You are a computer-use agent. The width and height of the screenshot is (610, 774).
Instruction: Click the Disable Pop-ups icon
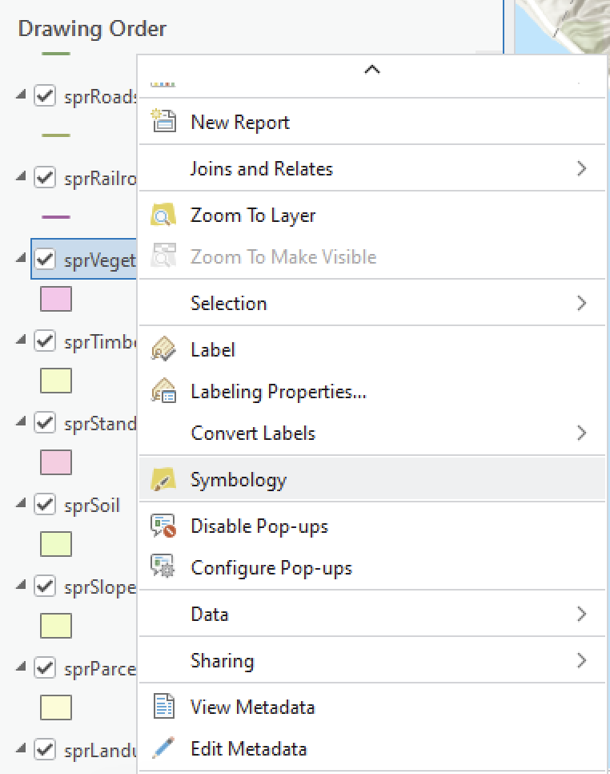[x=163, y=526]
